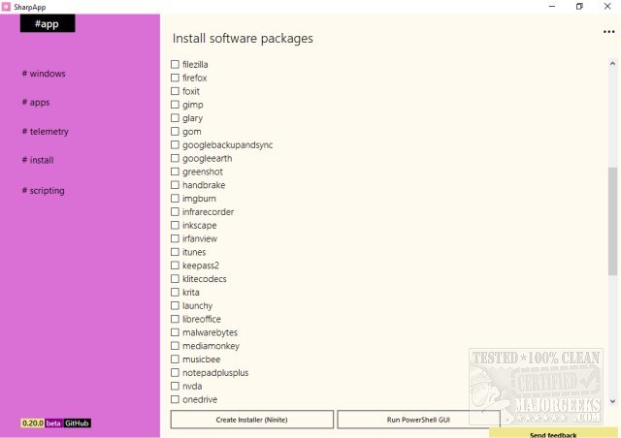The image size is (621, 438).
Task: Click the SharpApp title bar icon
Action: pyautogui.click(x=6, y=7)
